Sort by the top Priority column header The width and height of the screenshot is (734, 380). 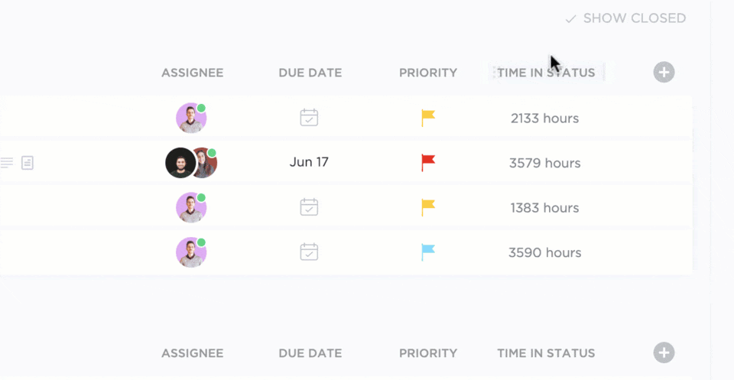[428, 73]
